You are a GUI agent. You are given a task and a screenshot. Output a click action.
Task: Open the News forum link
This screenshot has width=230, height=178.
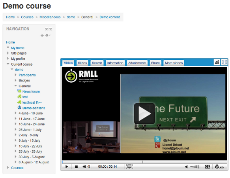pyautogui.click(x=31, y=91)
